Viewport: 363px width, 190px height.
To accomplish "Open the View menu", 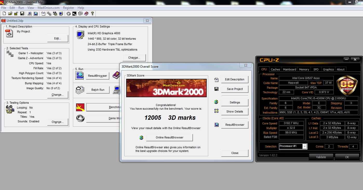I will click(x=31, y=8).
